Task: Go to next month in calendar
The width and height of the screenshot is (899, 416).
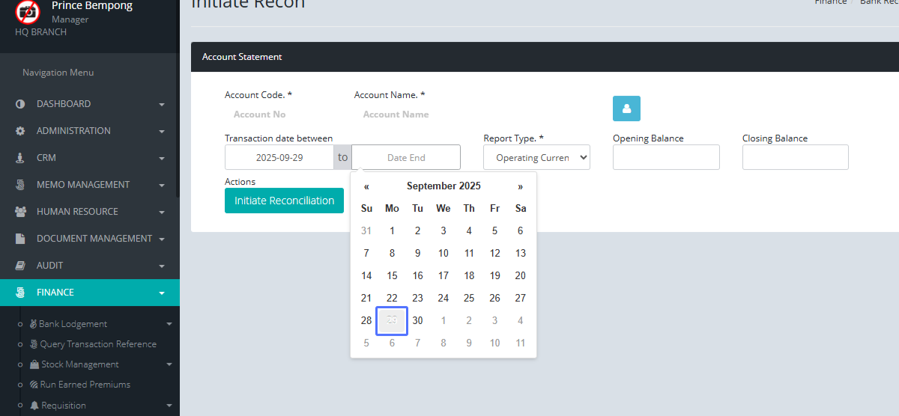Action: [x=520, y=186]
